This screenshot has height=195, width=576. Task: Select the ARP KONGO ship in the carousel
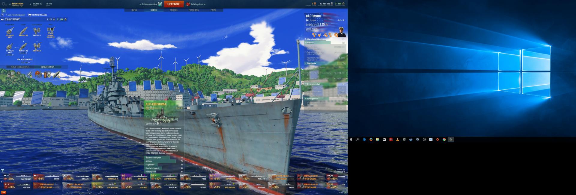(x=134, y=177)
